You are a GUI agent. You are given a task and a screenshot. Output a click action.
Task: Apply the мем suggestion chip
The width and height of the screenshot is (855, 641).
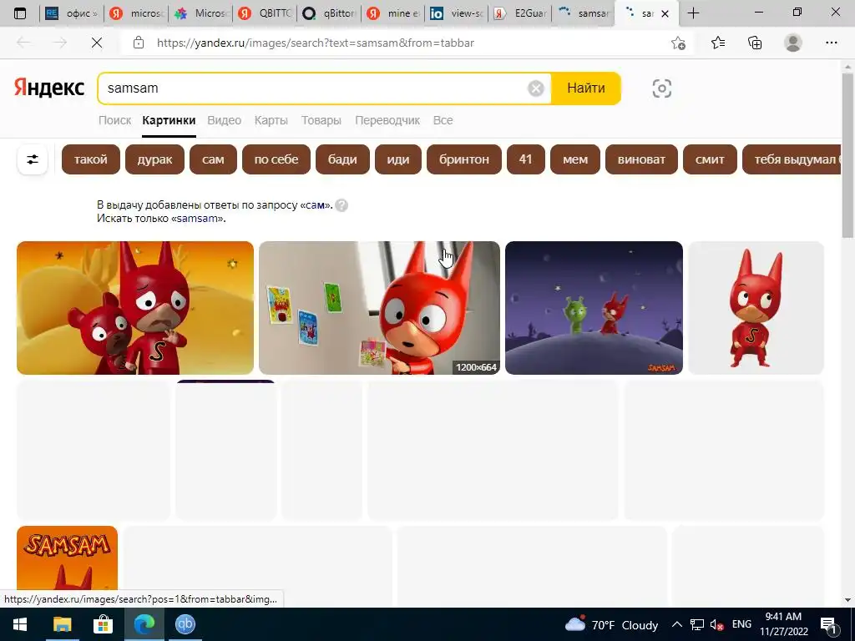tap(575, 159)
